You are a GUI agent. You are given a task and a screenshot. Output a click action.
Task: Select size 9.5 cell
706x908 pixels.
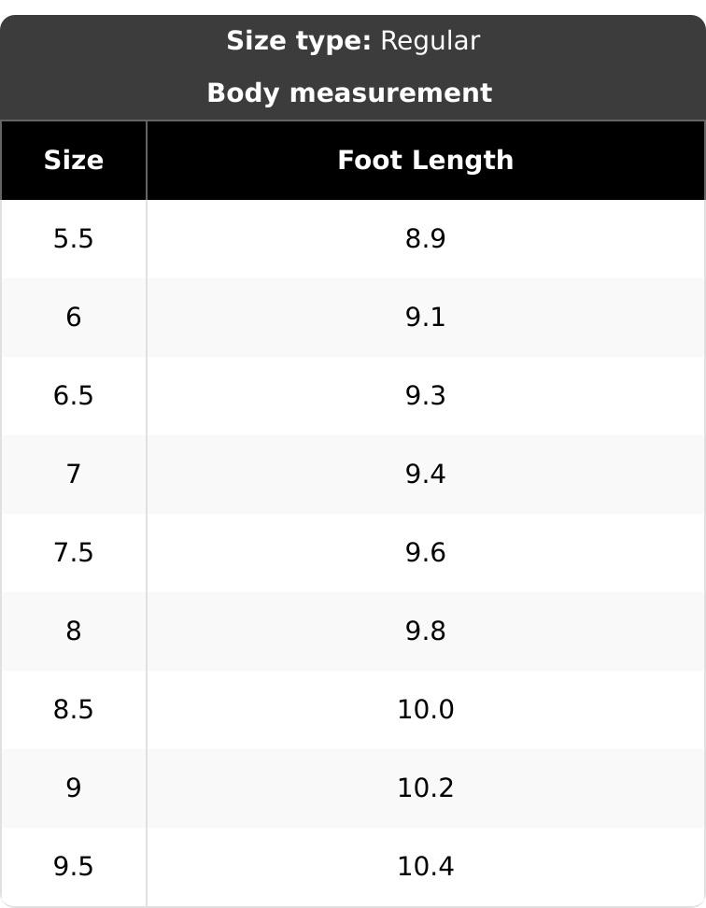(x=74, y=866)
